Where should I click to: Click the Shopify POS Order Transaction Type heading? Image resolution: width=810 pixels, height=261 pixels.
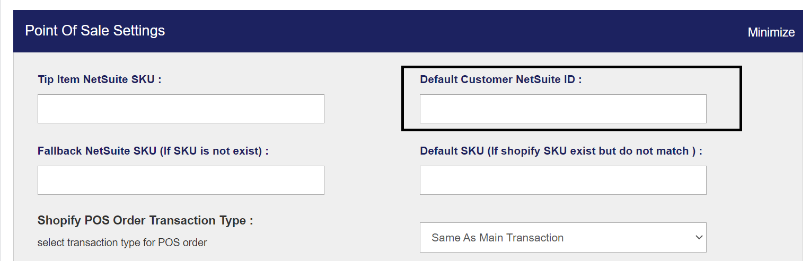point(145,220)
